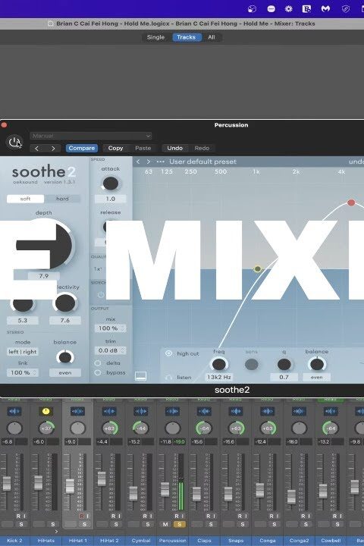The width and height of the screenshot is (364, 546).
Task: Click the listen headphone icon
Action: (x=168, y=378)
